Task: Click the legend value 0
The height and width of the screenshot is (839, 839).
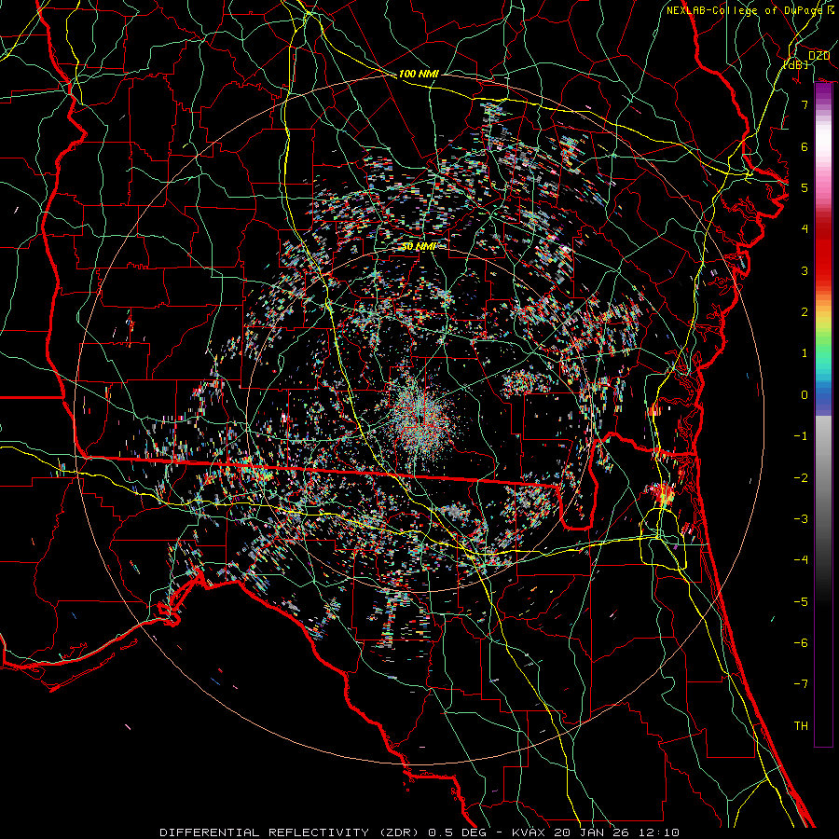Action: [805, 394]
